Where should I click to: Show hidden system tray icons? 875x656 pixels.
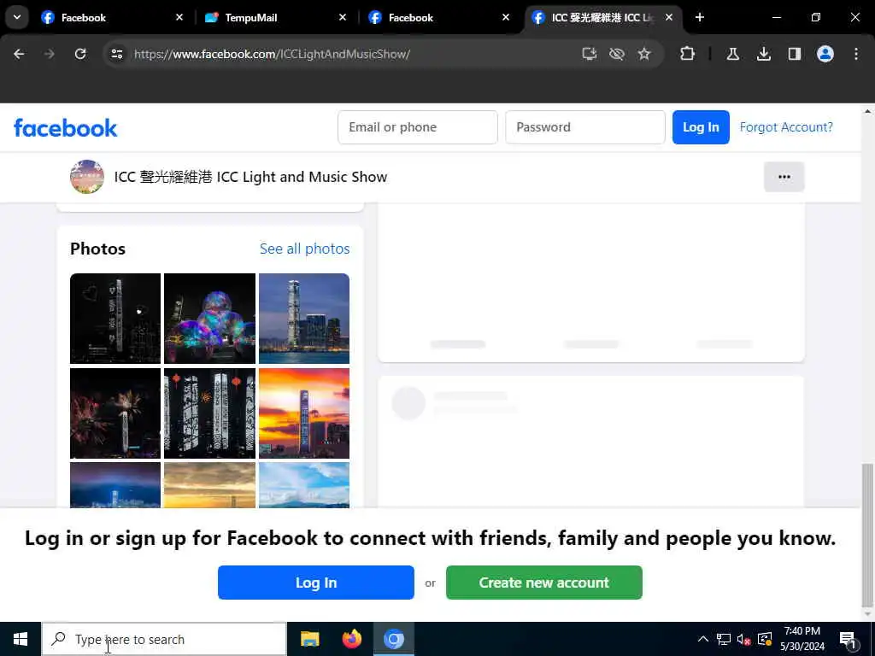[x=703, y=639]
